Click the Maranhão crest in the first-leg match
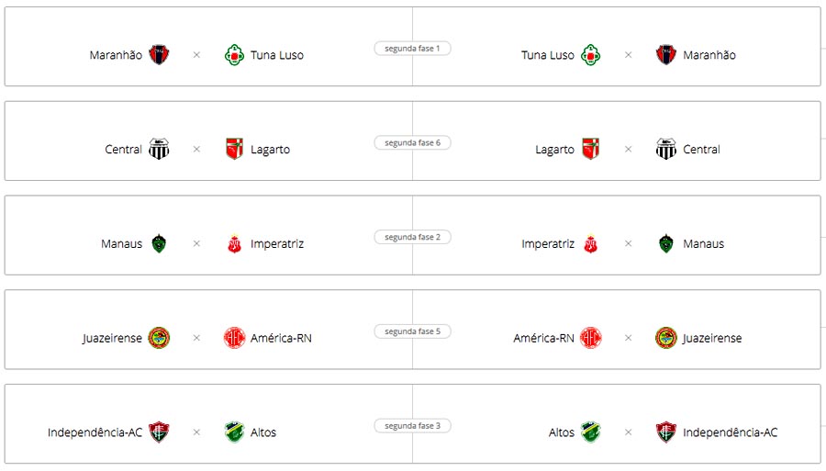 [159, 55]
